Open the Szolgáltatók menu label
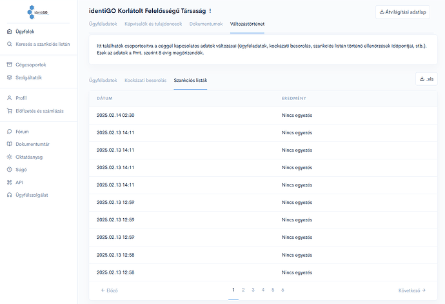Viewport: 445px width, 304px height. 28,77
